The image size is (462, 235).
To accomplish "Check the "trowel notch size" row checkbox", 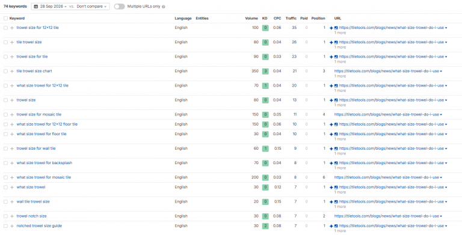I will (5, 216).
